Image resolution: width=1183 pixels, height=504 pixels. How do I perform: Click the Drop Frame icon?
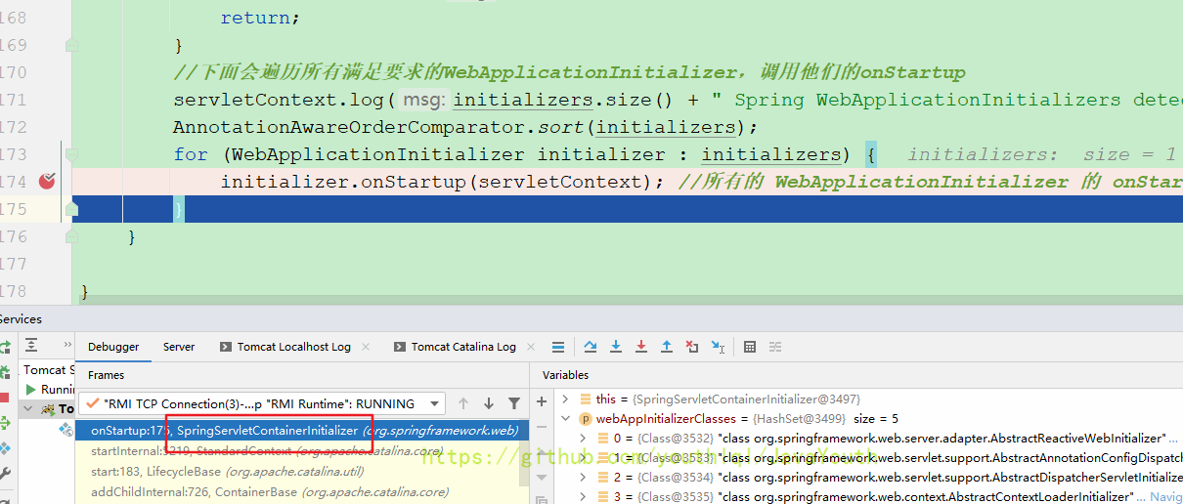pyautogui.click(x=692, y=347)
